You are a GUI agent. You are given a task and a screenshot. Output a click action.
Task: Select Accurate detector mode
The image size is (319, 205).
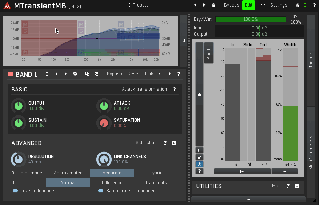pyautogui.click(x=112, y=173)
